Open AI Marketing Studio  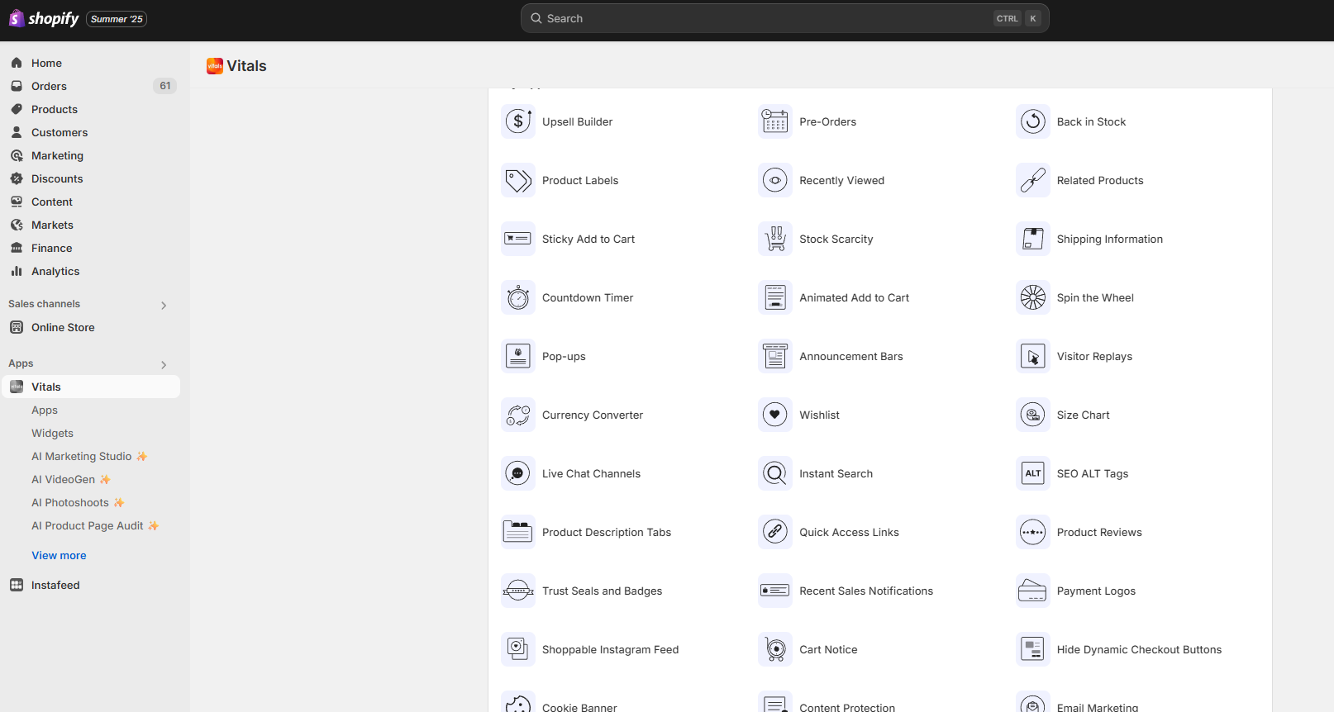pyautogui.click(x=91, y=456)
